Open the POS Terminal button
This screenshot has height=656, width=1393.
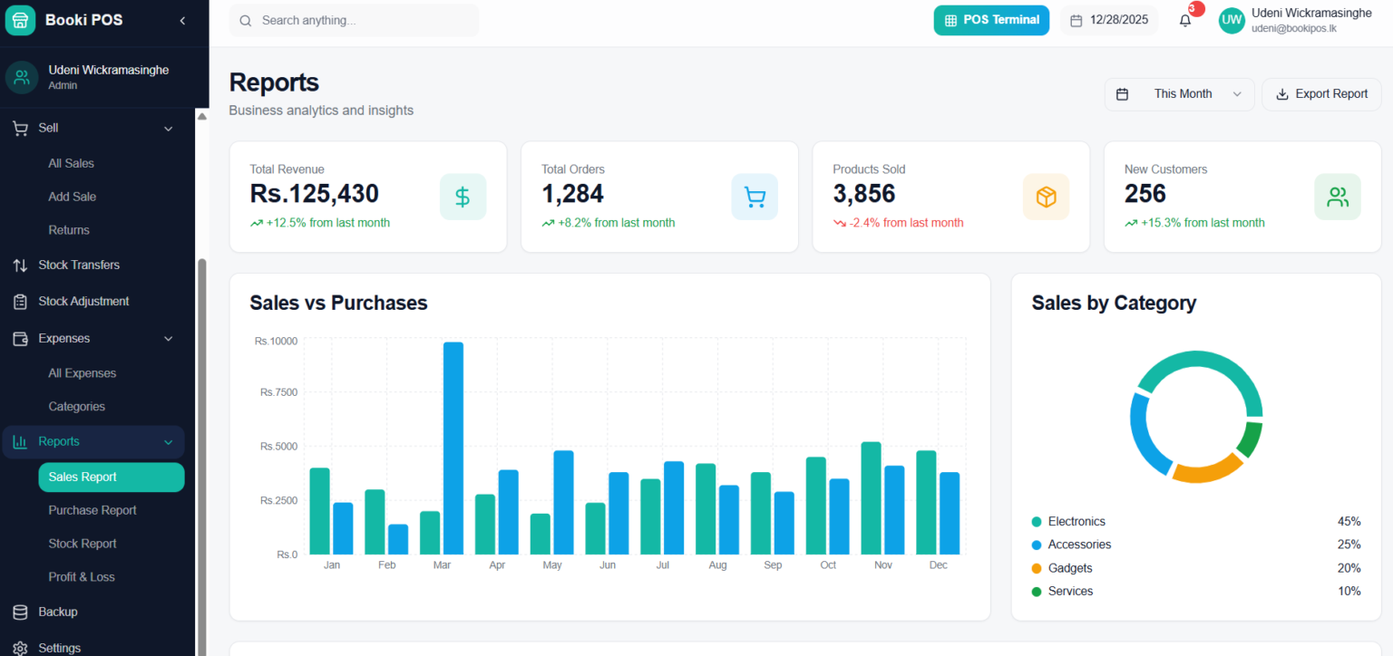(x=991, y=20)
